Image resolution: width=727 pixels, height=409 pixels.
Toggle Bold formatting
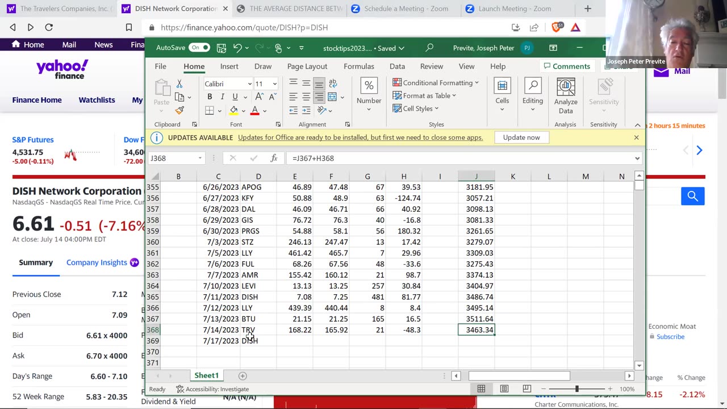pos(210,97)
